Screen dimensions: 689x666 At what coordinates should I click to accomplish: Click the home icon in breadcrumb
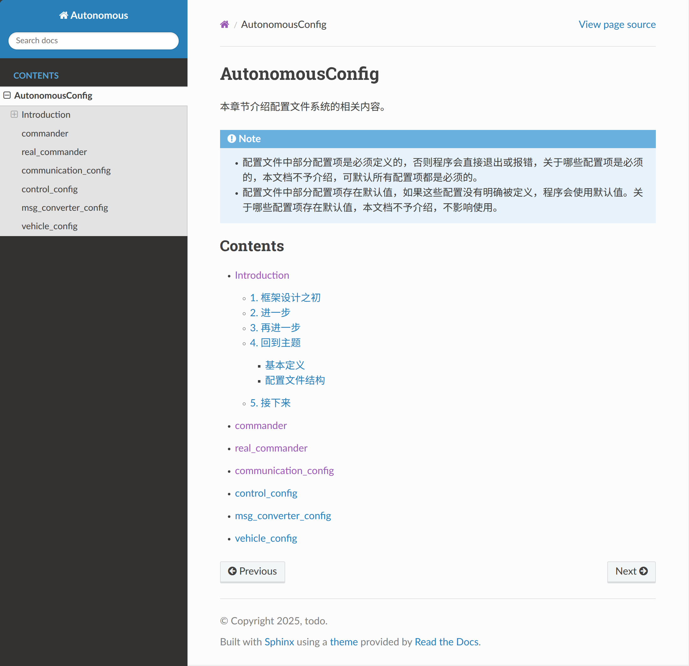point(224,24)
